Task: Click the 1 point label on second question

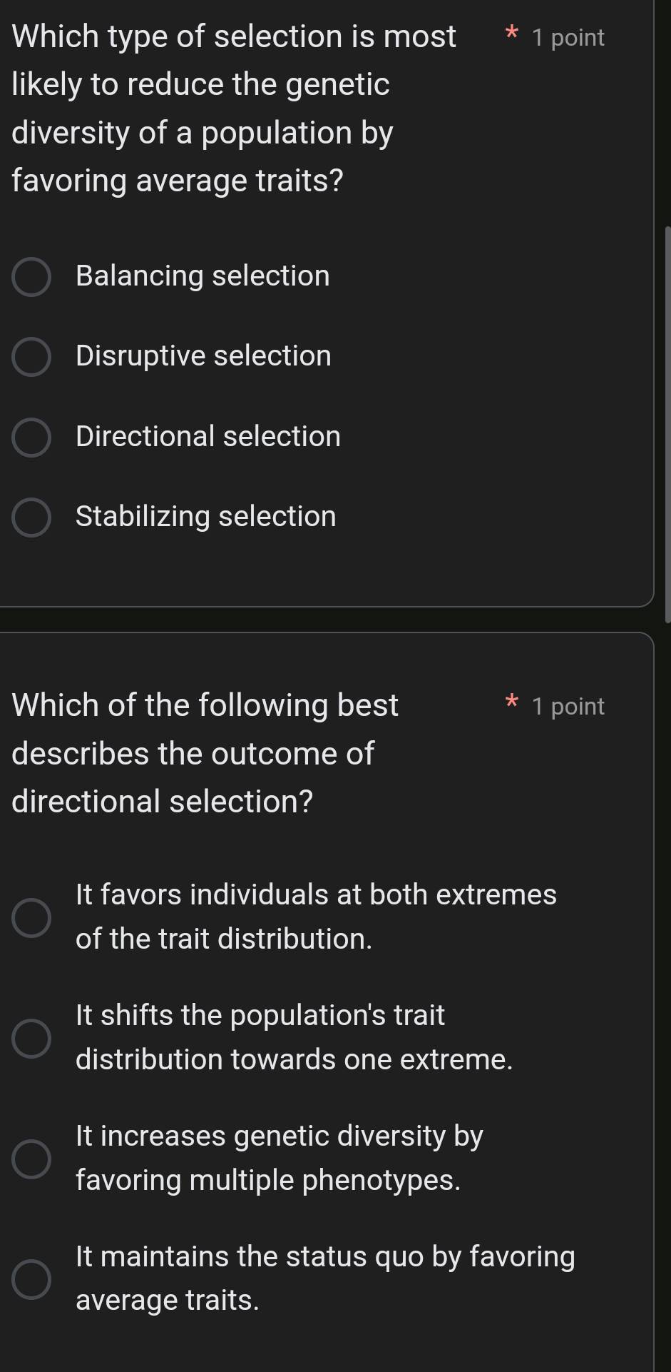Action: pyautogui.click(x=568, y=706)
